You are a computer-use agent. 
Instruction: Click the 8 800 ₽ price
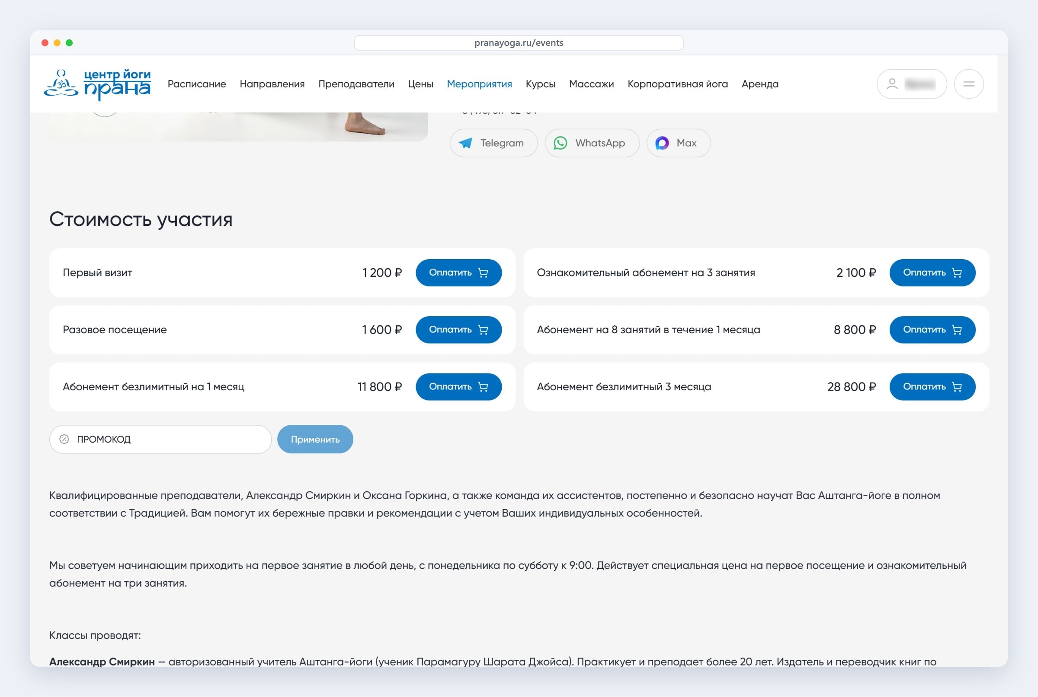(855, 330)
